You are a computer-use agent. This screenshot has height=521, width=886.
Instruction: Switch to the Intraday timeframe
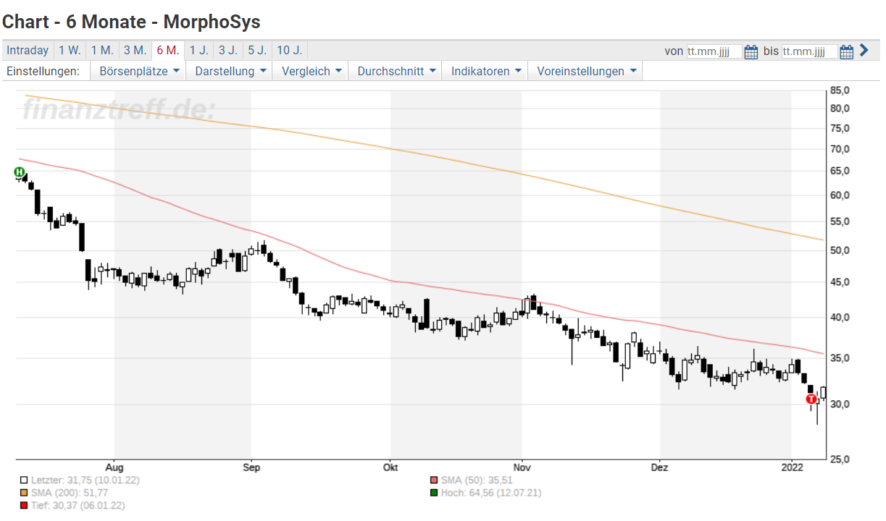28,51
